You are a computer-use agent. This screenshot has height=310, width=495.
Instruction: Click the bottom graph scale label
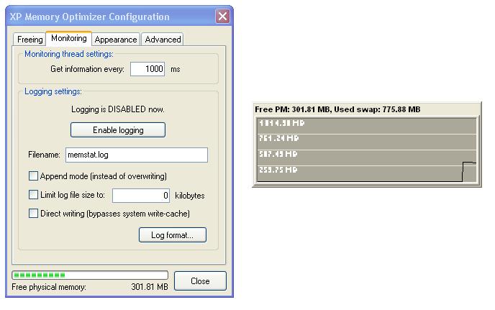(x=278, y=170)
